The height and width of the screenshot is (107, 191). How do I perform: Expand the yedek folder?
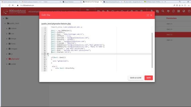(x=7, y=64)
